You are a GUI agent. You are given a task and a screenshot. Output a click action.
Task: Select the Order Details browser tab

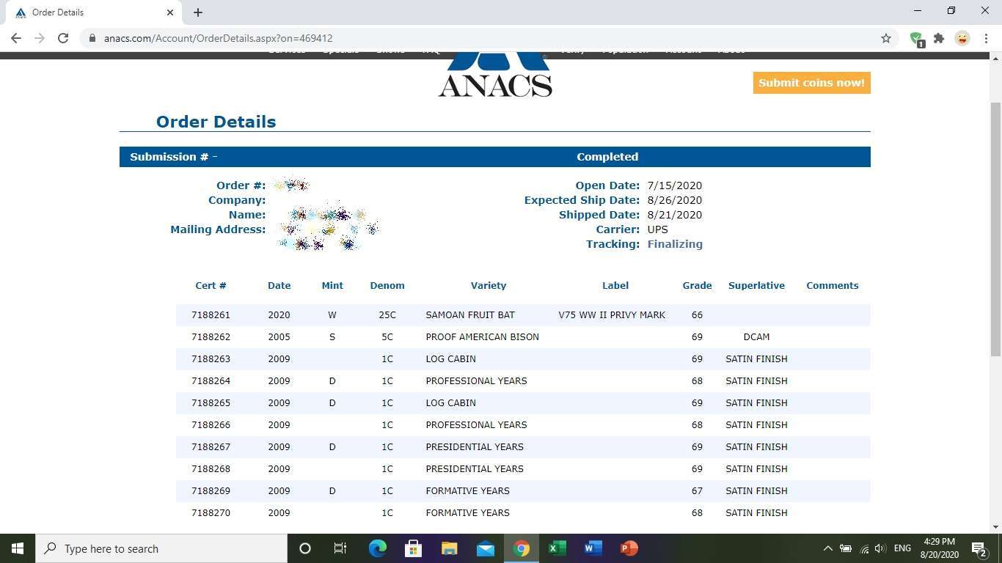click(94, 12)
